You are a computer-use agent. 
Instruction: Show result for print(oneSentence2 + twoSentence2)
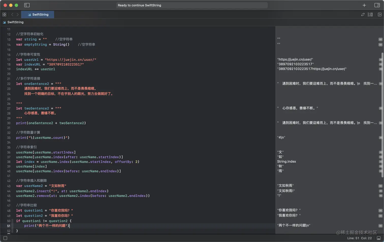pos(380,123)
